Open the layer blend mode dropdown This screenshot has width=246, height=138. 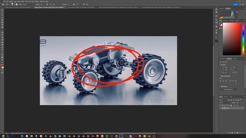[x=225, y=103]
